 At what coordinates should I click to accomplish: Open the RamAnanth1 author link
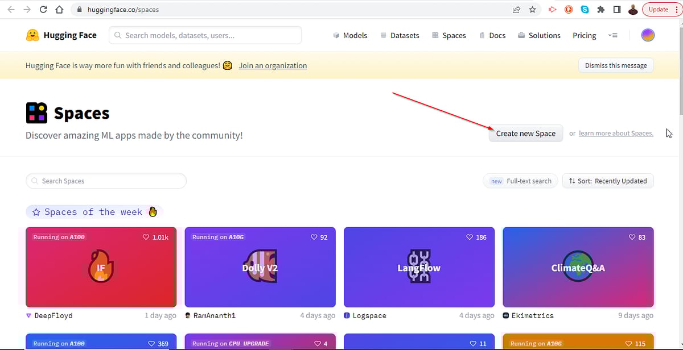(214, 315)
